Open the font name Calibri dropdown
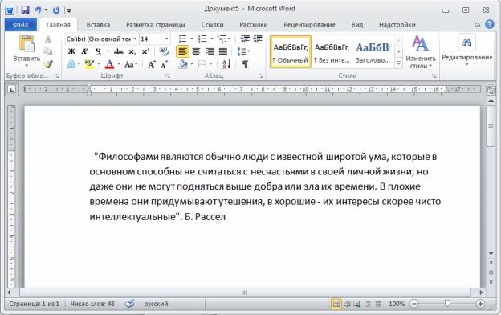The image size is (501, 315). tap(135, 39)
